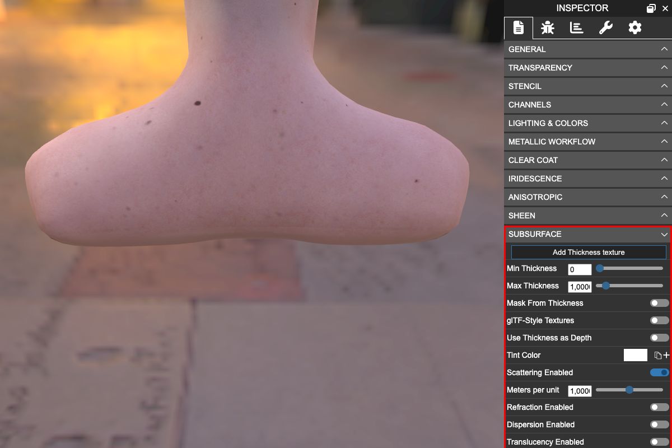Viewport: 672px width, 448px height.
Task: Click the Min Thickness value field
Action: coord(579,269)
